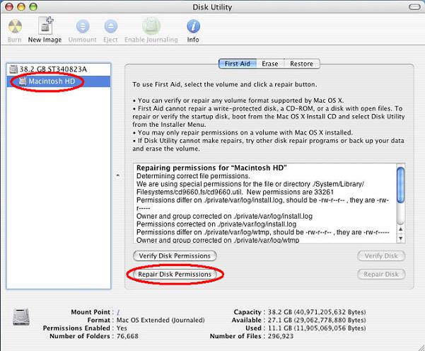Click the Number of Files value '296,923'
The width and height of the screenshot is (425, 351).
pyautogui.click(x=281, y=336)
